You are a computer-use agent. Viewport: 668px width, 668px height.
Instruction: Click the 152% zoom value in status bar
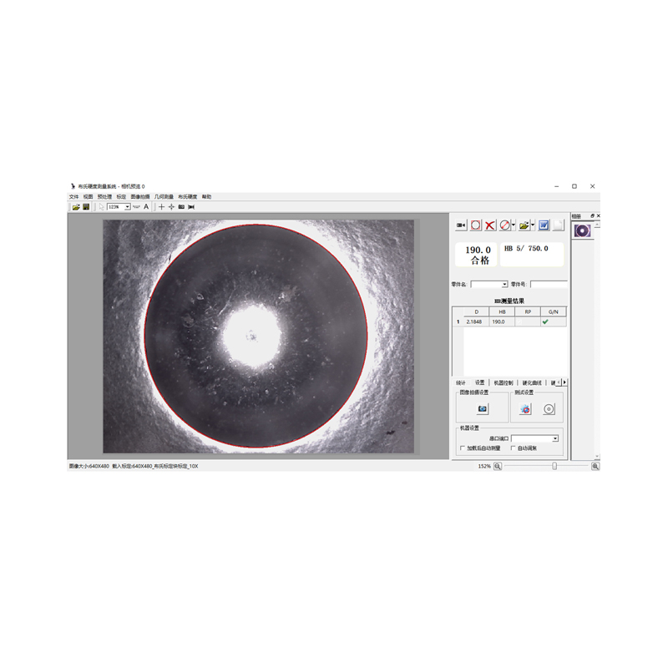coord(484,467)
